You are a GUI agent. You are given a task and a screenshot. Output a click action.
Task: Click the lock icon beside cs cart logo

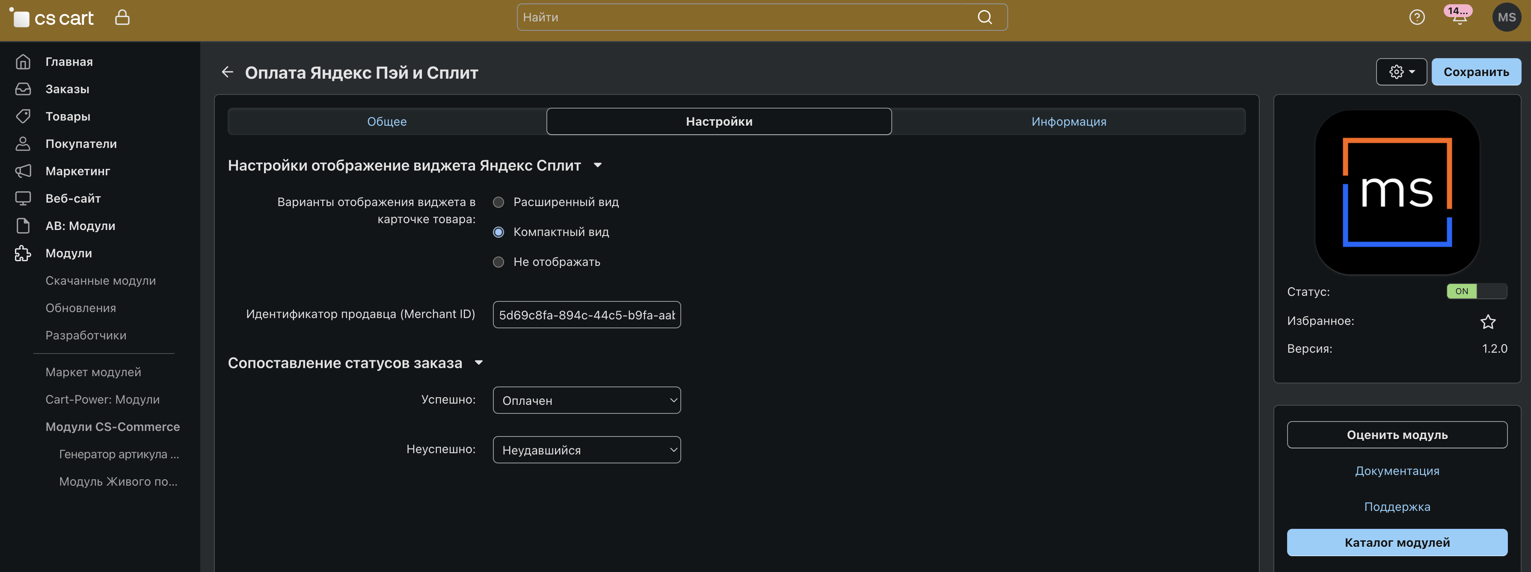click(122, 17)
